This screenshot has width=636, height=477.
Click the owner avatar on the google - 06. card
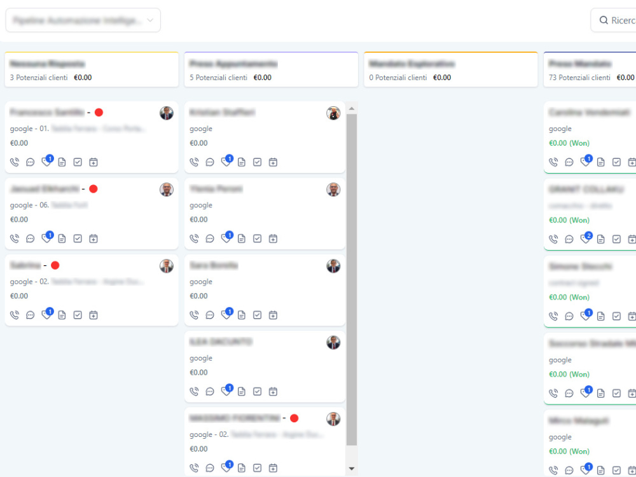pyautogui.click(x=166, y=190)
